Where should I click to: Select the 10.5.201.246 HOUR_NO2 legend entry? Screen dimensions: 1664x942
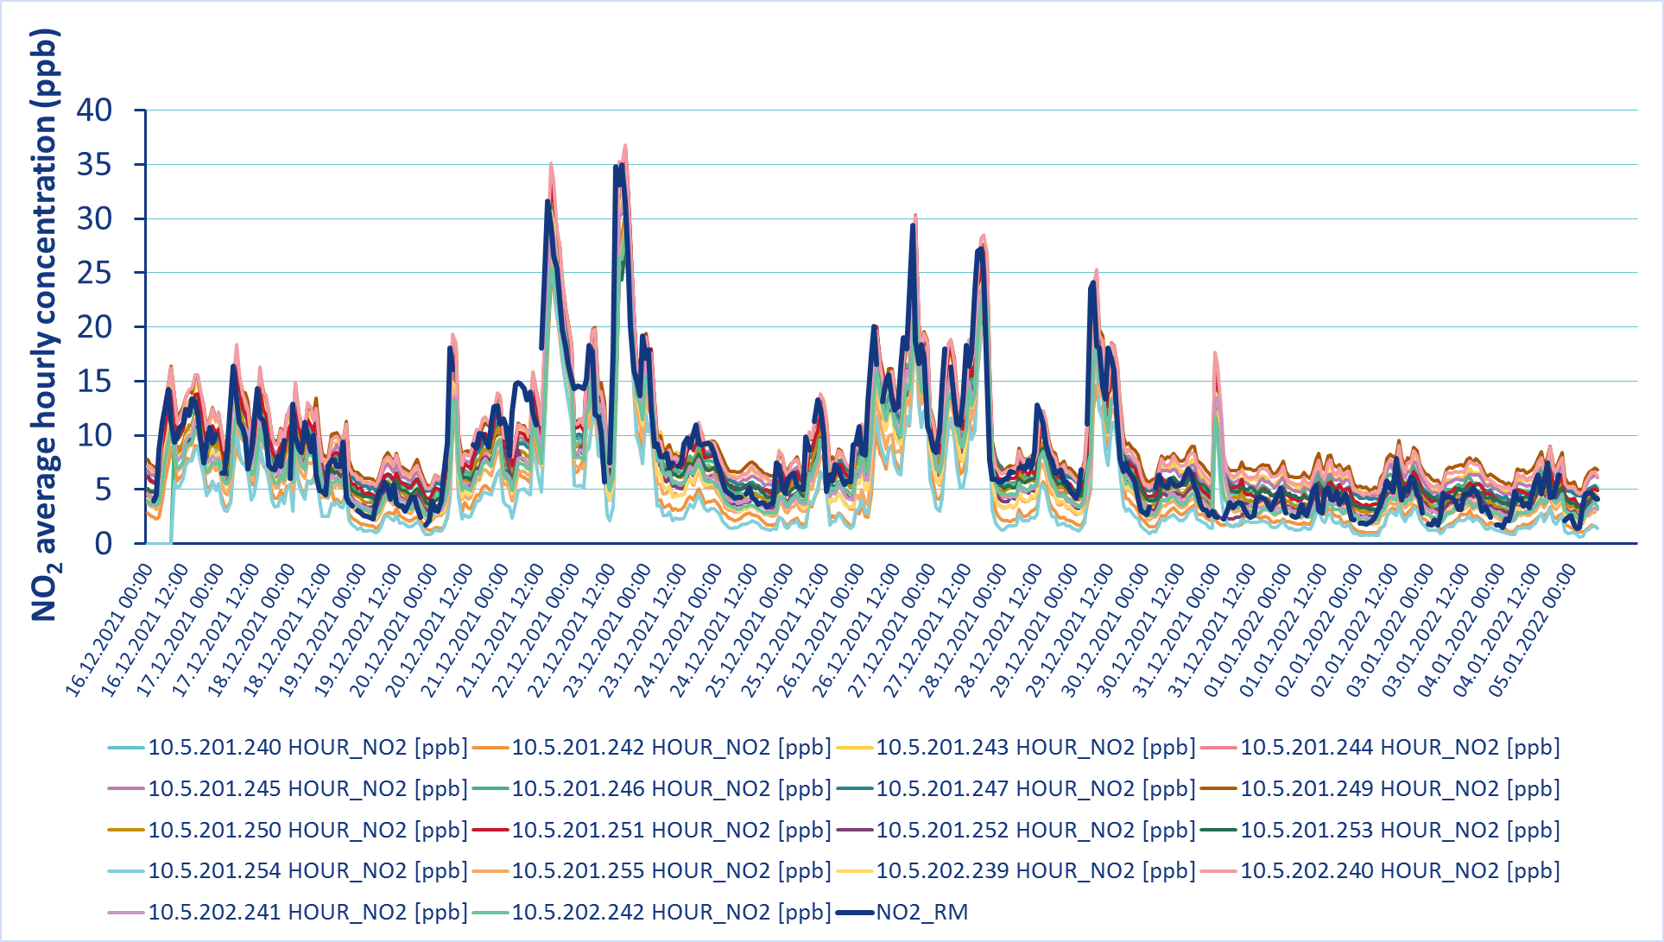pos(671,789)
